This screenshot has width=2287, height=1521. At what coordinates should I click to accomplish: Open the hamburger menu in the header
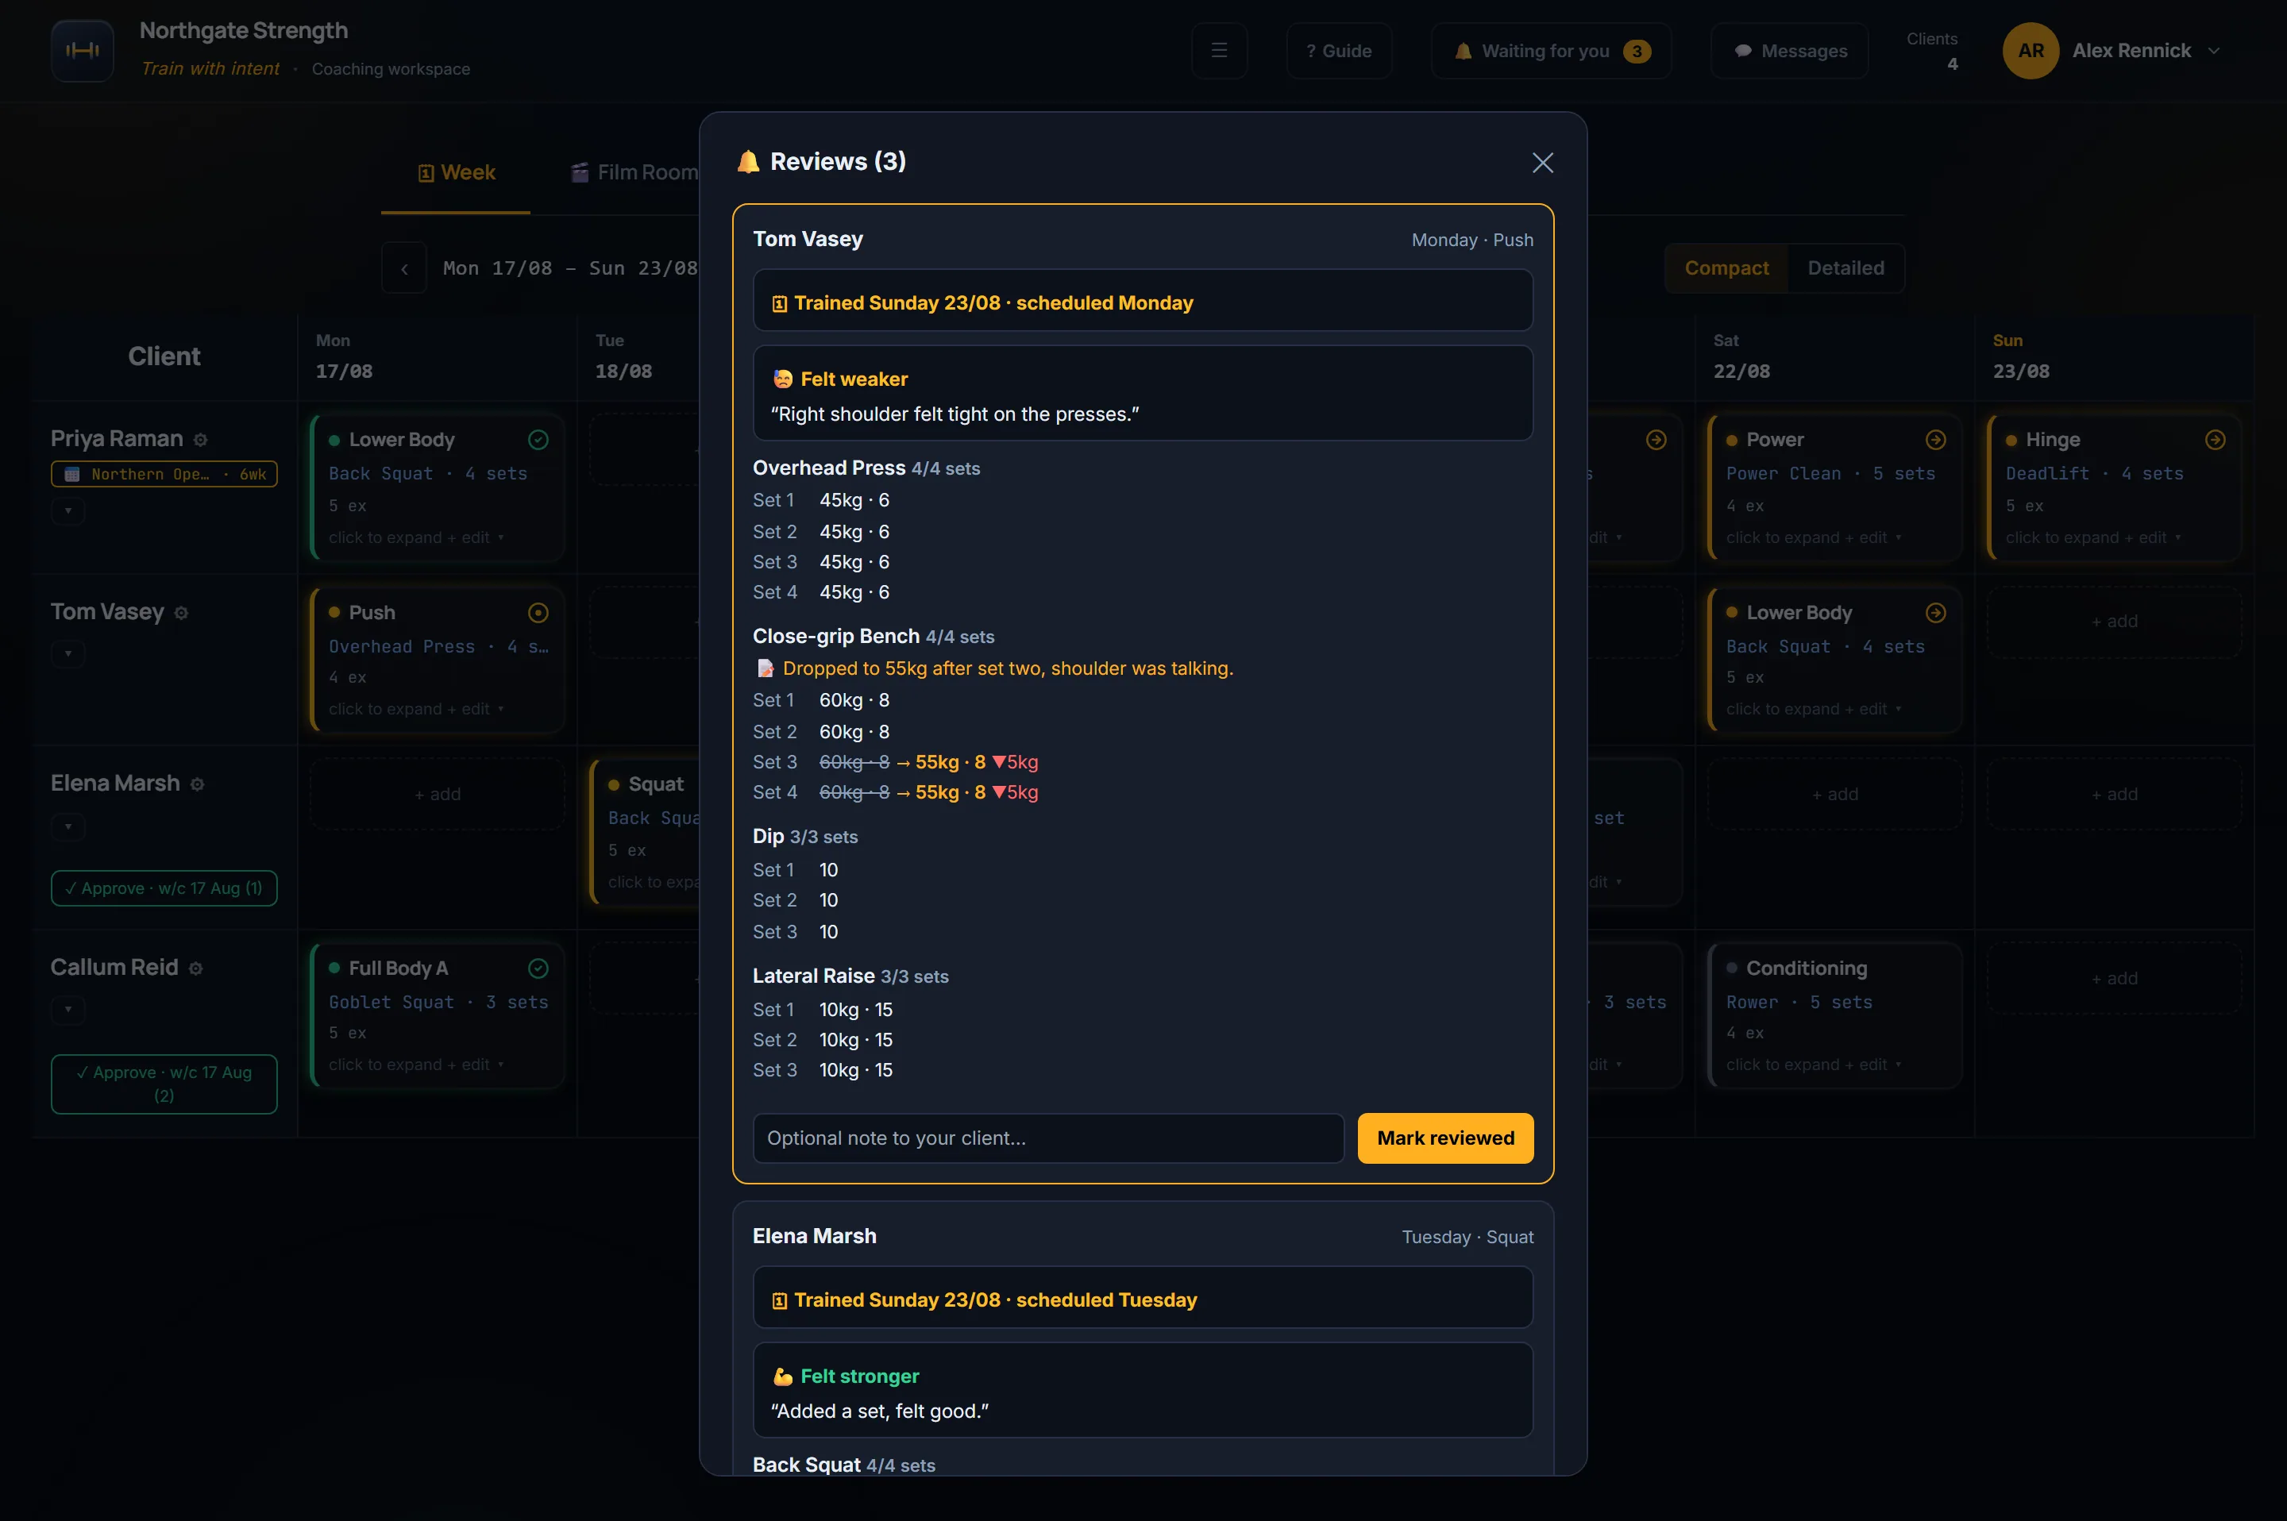click(1219, 51)
